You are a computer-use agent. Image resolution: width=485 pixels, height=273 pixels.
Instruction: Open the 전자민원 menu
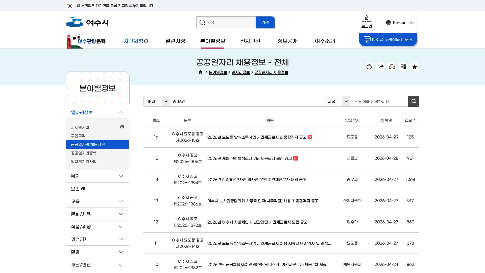tap(250, 41)
